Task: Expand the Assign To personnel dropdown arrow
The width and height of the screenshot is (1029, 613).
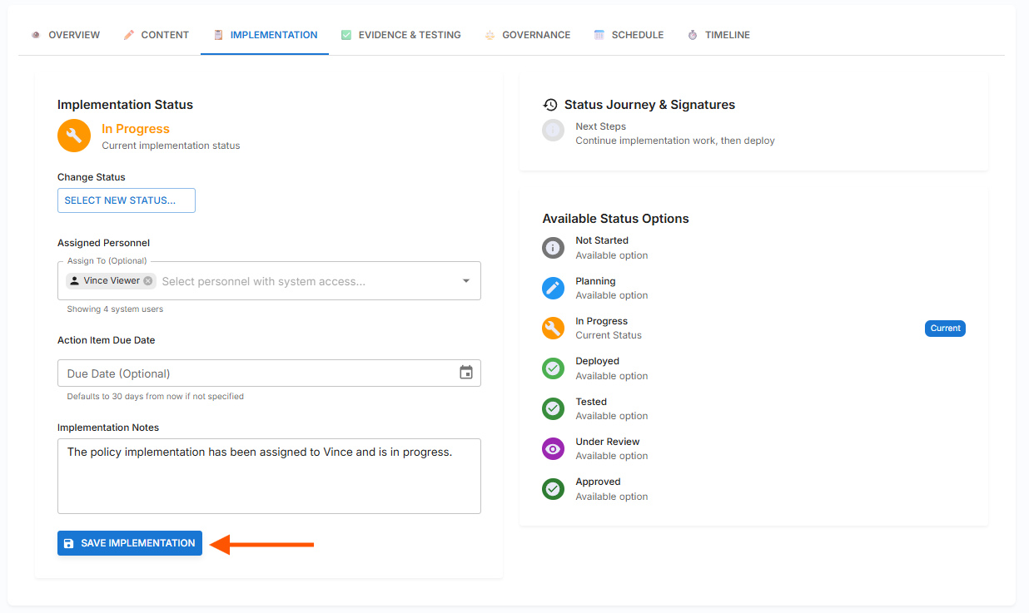Action: [x=466, y=281]
